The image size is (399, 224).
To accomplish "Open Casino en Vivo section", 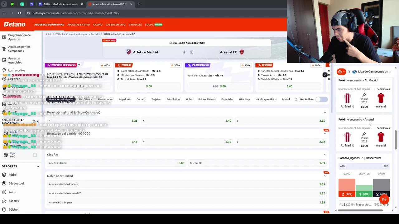I will 115,25.
